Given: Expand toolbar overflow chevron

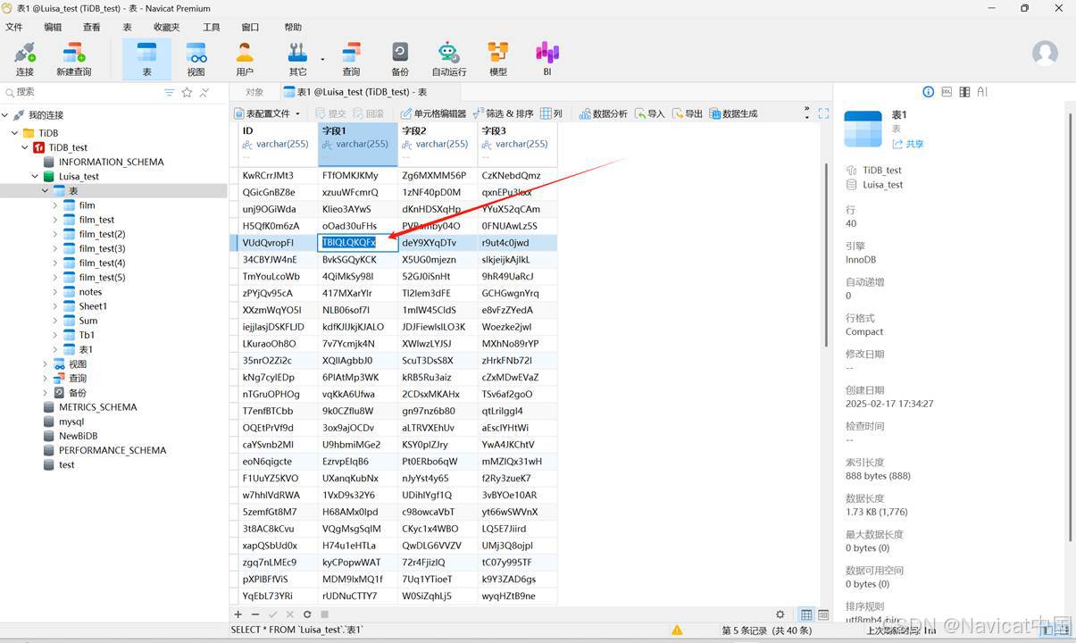Looking at the screenshot, I should tap(807, 113).
